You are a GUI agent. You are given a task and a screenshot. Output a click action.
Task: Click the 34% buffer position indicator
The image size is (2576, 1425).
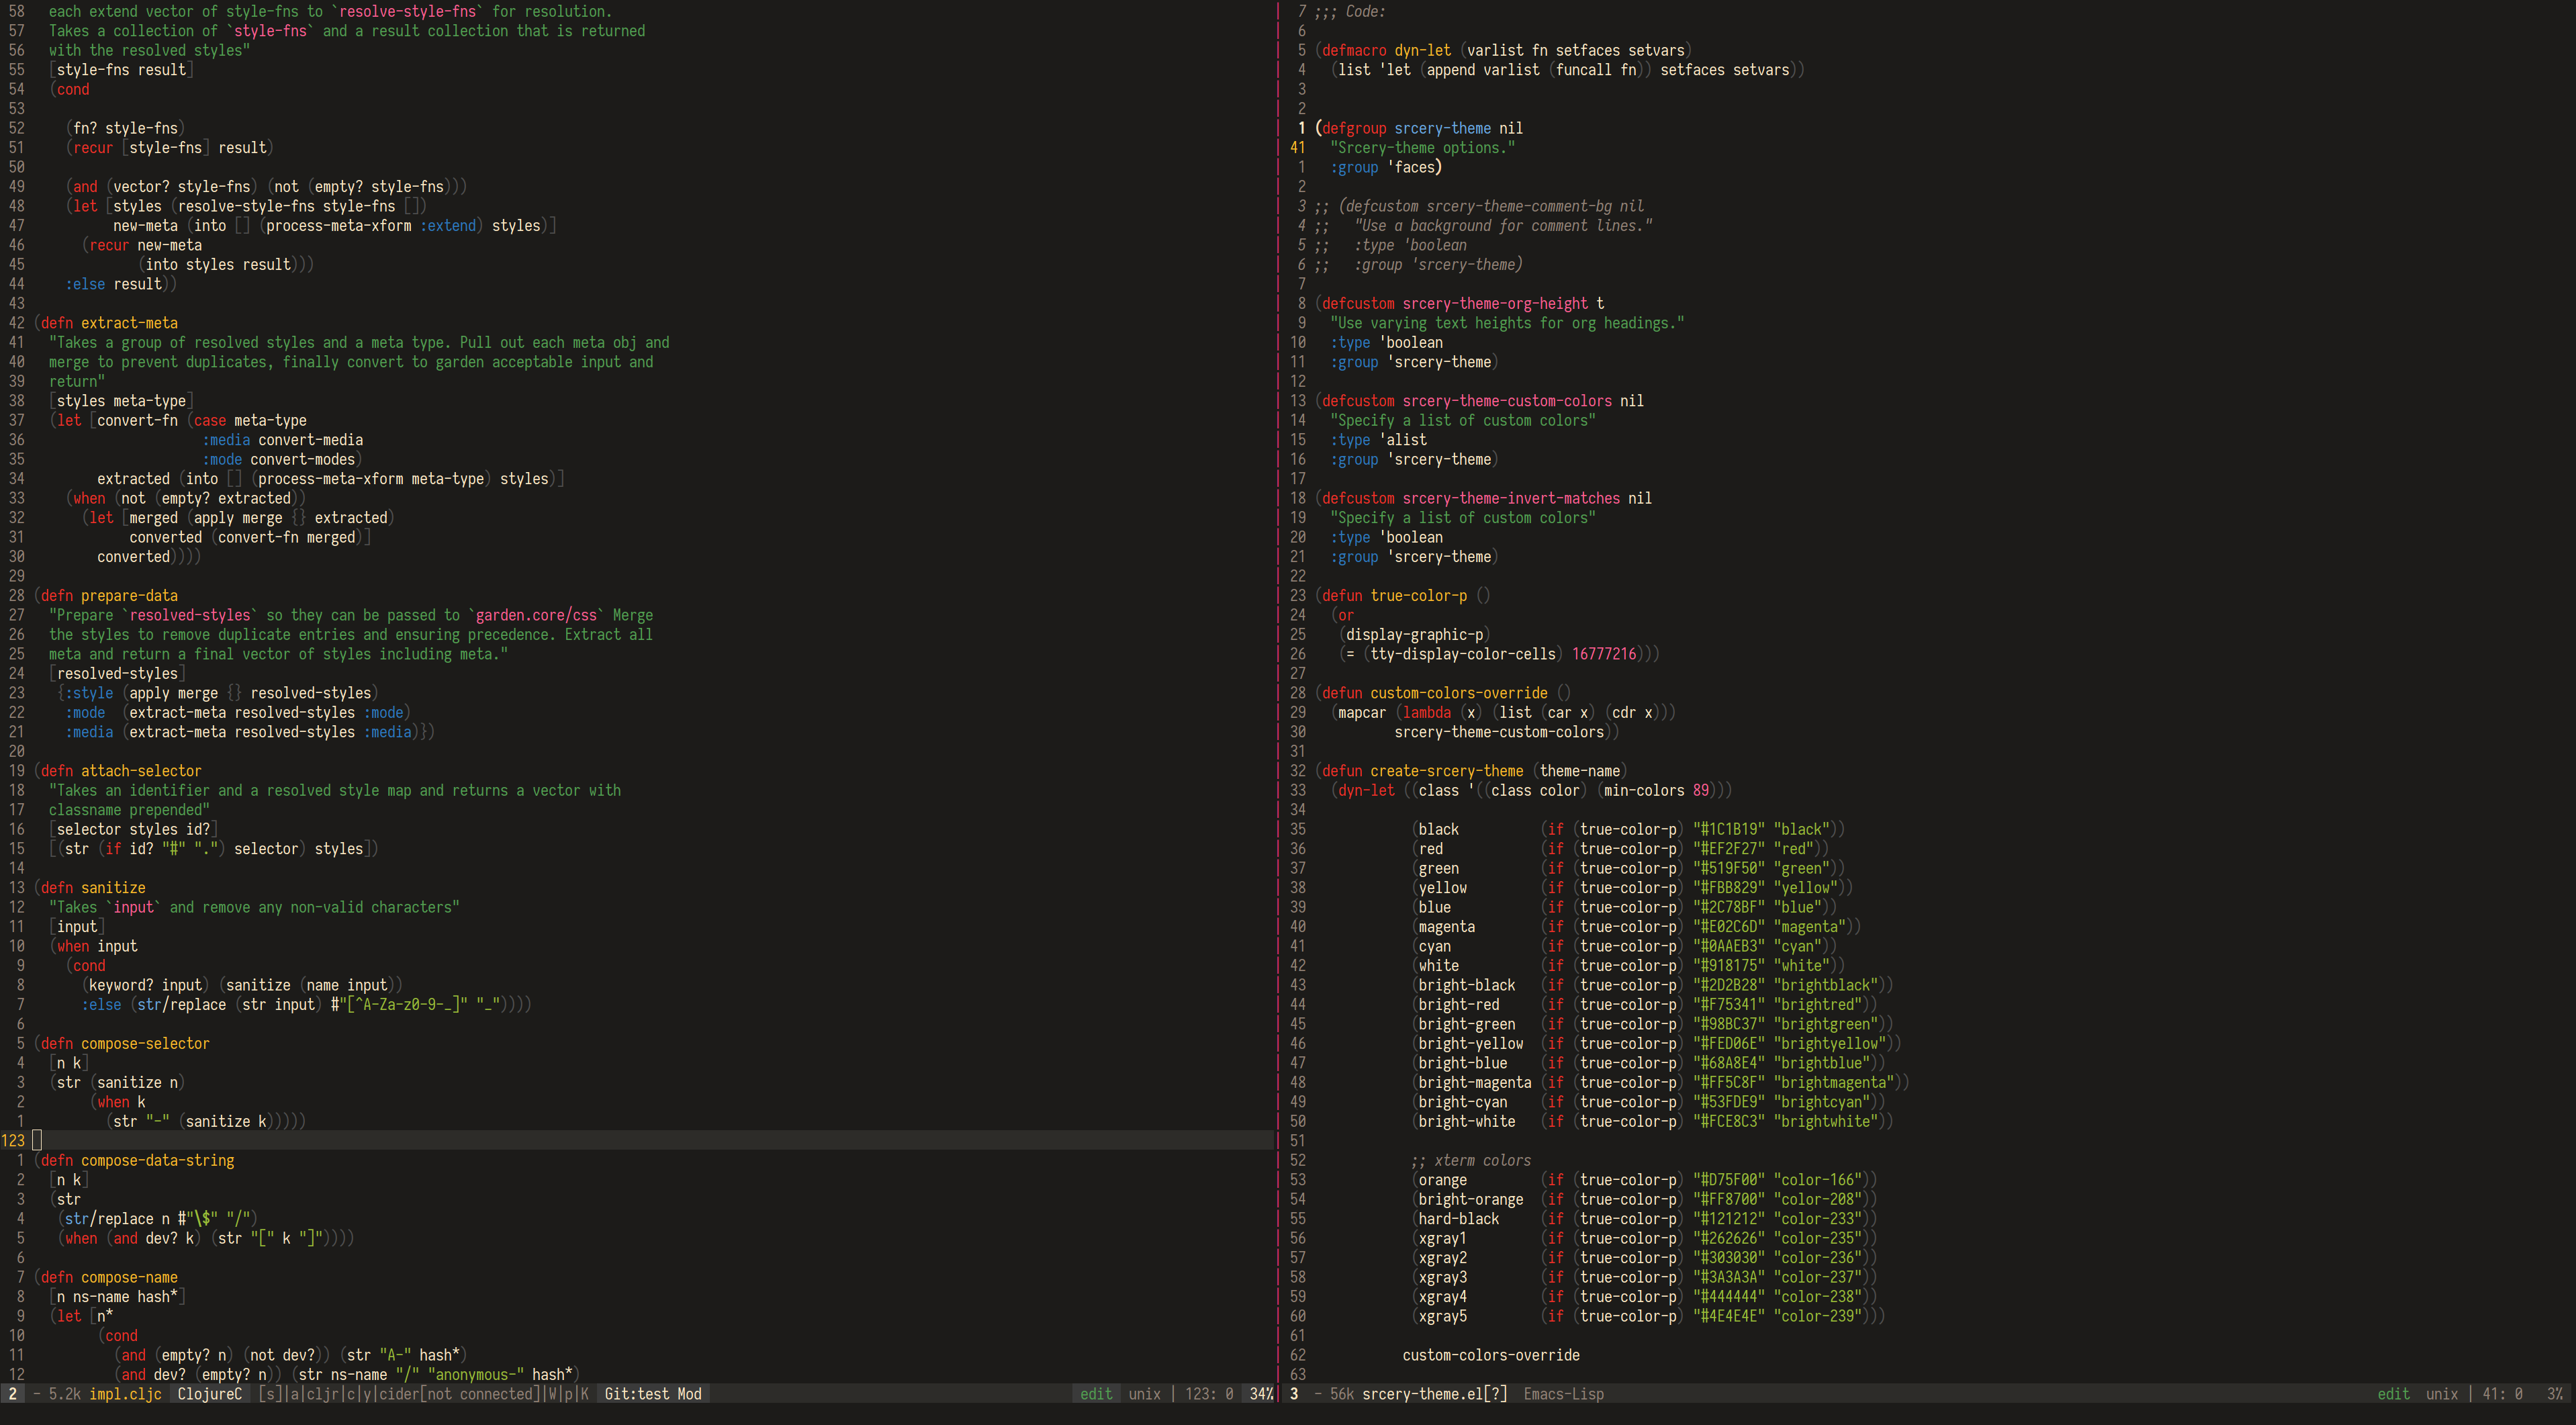(1261, 1394)
